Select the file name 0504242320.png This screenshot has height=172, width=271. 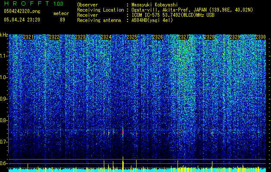tap(22, 11)
